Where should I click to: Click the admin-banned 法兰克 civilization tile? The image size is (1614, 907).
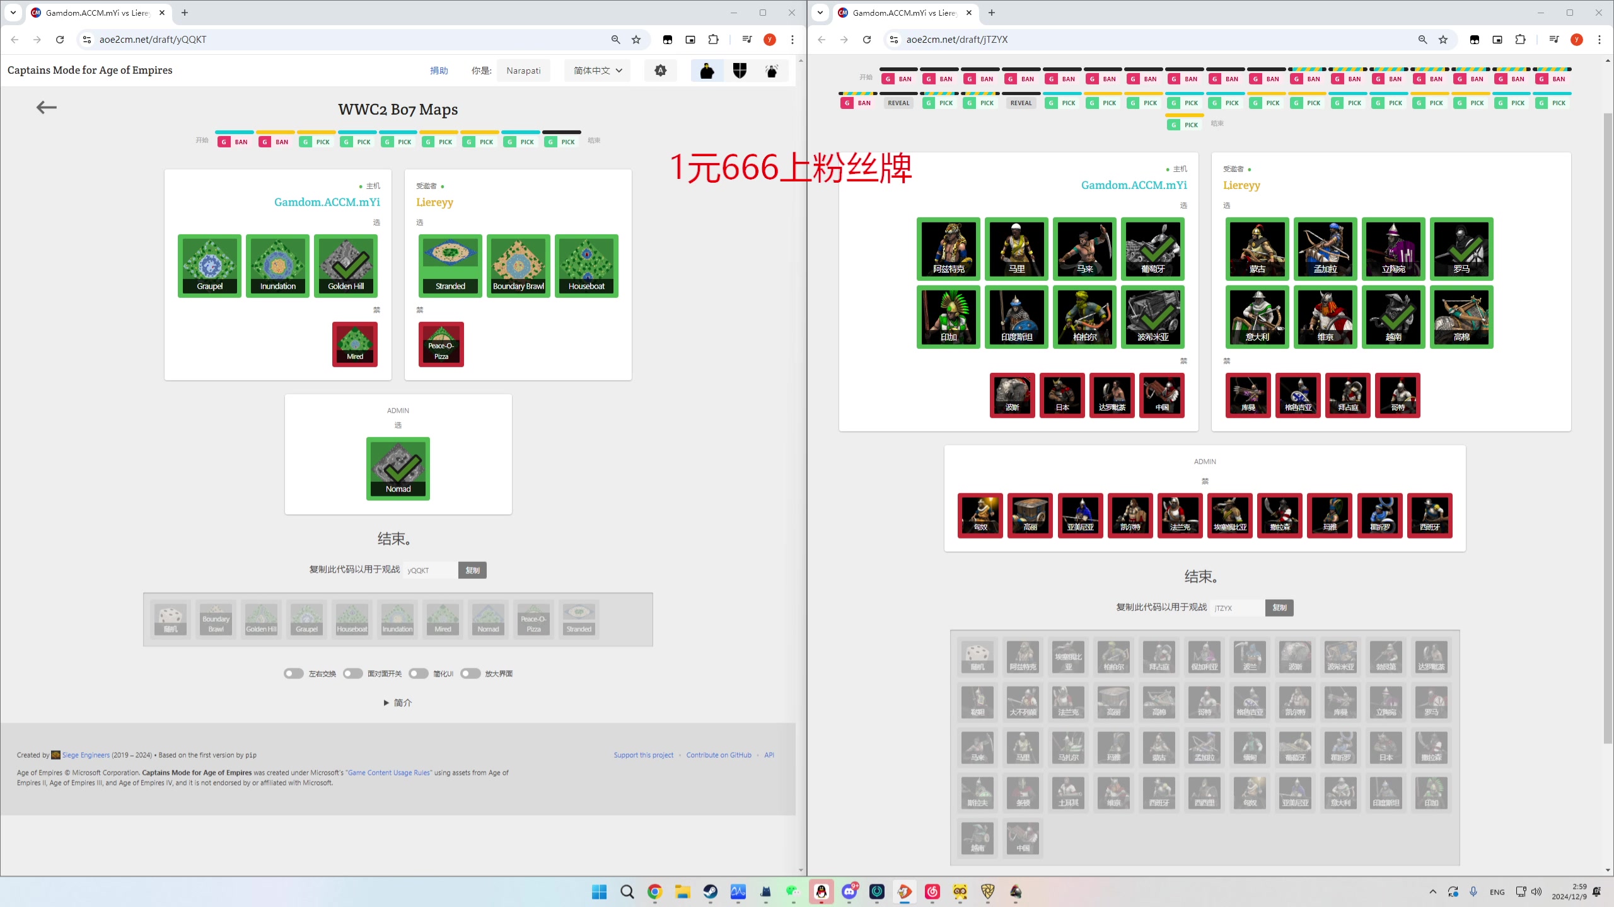click(1180, 516)
